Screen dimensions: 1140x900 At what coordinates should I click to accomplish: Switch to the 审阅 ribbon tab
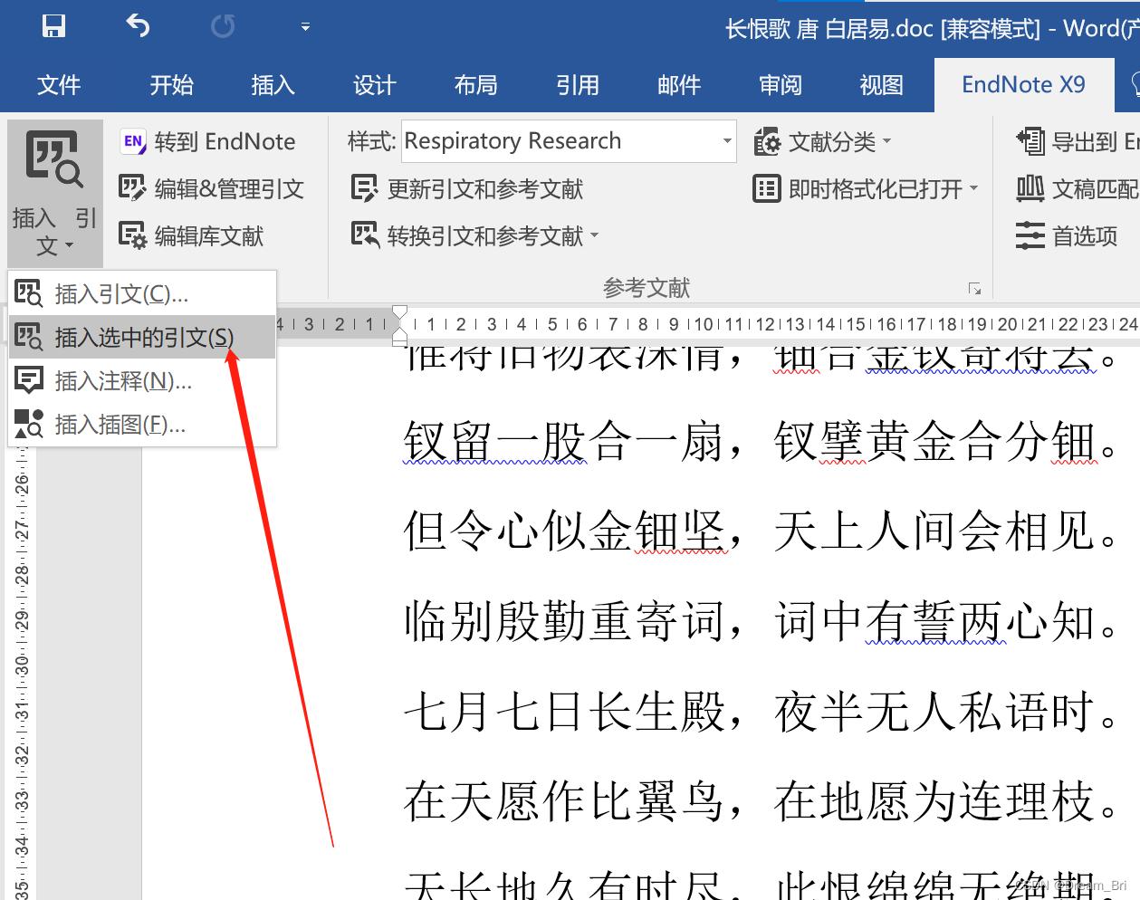[781, 85]
